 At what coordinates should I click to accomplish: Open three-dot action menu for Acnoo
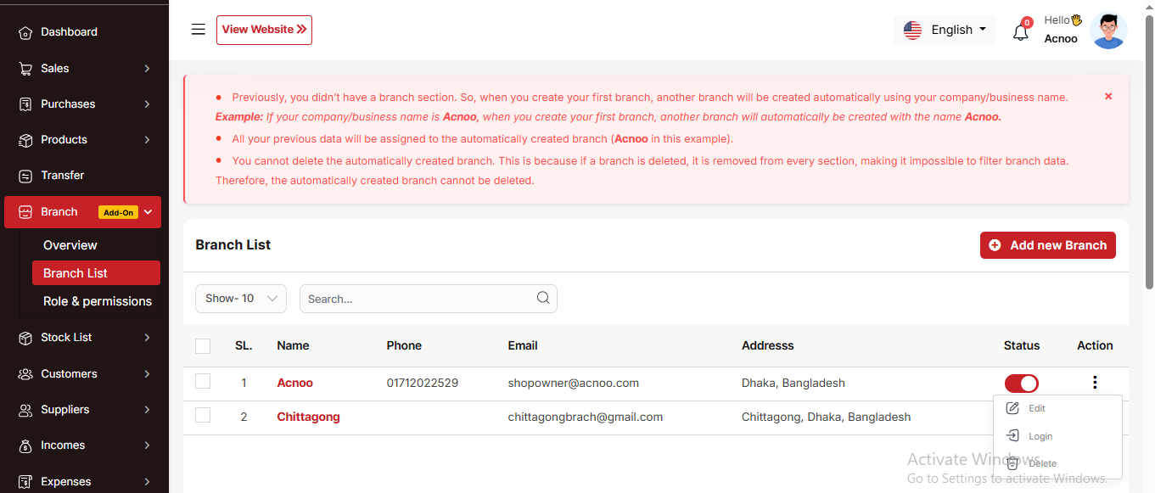[x=1095, y=383]
